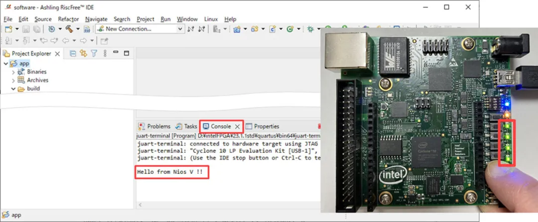Click the Back navigation arrow icon
Viewport: 538px width, 222px height.
click(x=66, y=41)
